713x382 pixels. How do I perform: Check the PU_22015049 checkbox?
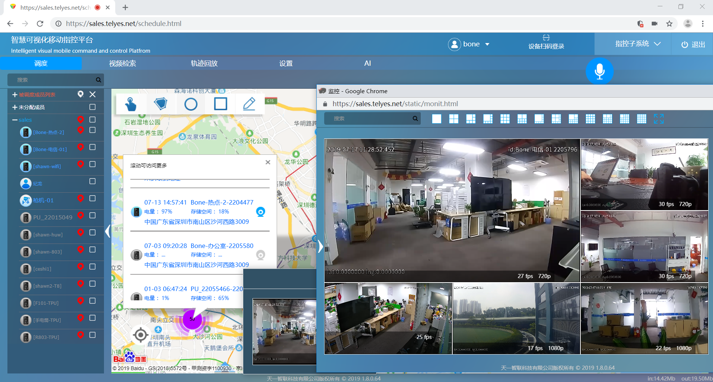click(92, 215)
